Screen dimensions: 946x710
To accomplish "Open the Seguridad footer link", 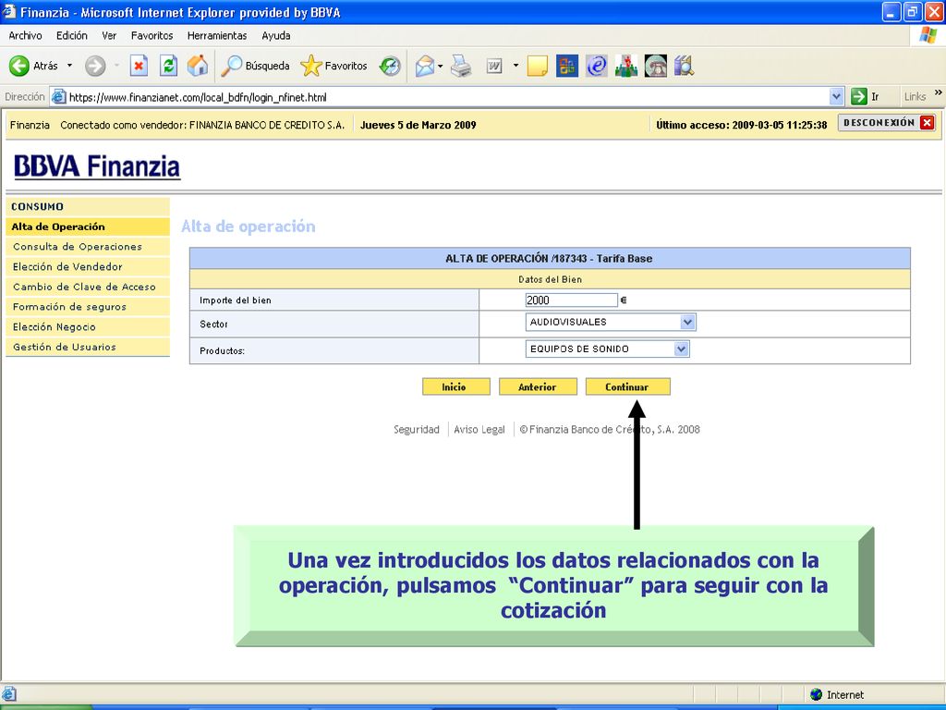I will [x=417, y=430].
